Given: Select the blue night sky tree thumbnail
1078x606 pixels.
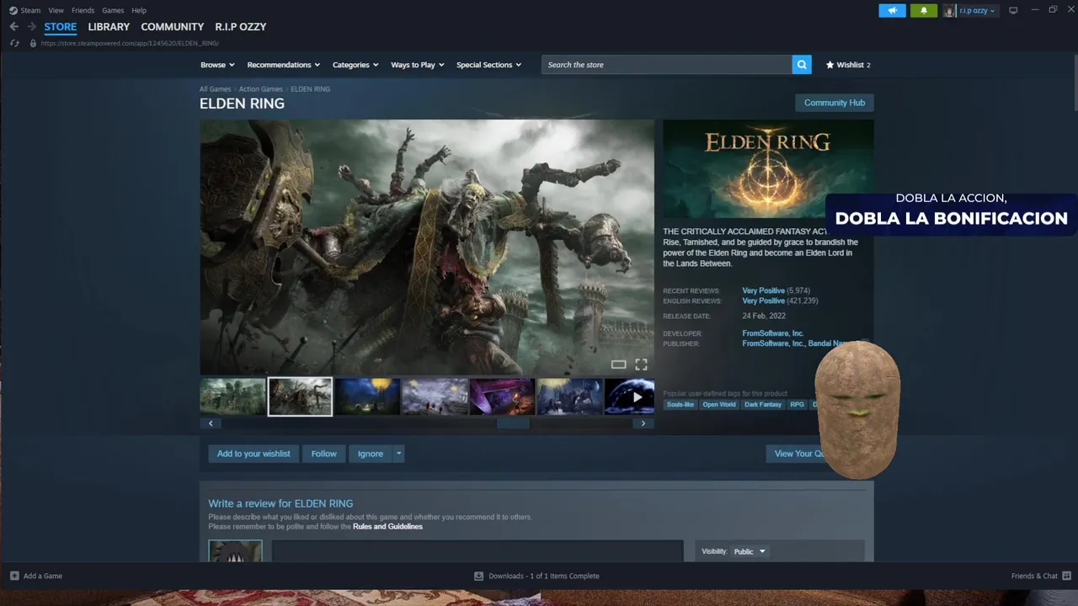Looking at the screenshot, I should (367, 396).
